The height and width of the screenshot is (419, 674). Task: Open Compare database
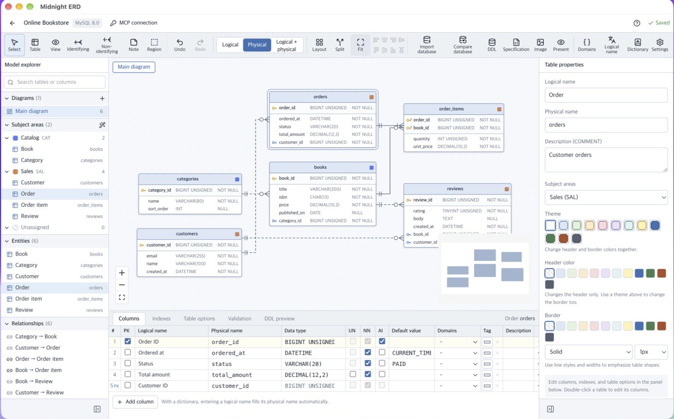coord(463,45)
